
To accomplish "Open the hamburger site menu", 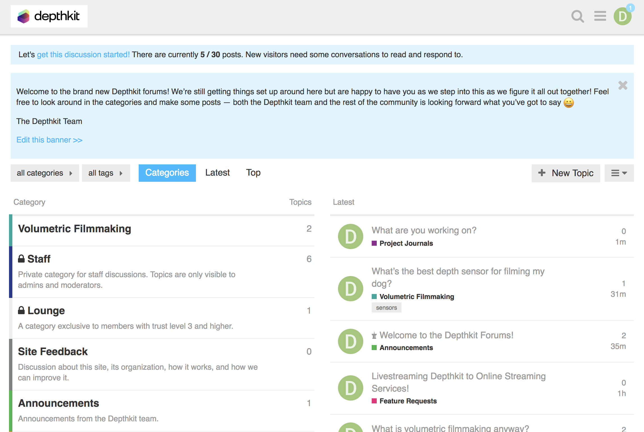I will (600, 16).
